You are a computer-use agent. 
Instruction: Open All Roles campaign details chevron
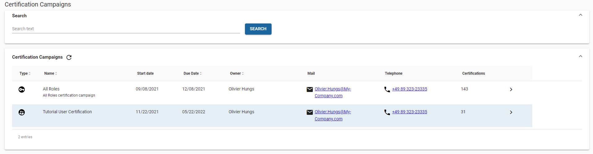[511, 89]
